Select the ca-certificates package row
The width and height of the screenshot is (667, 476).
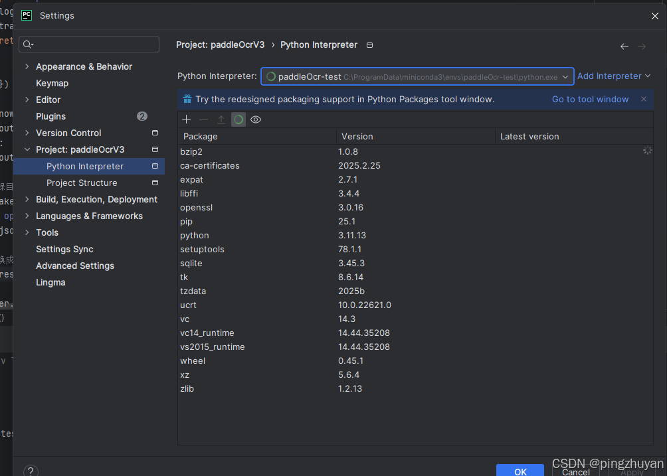415,166
